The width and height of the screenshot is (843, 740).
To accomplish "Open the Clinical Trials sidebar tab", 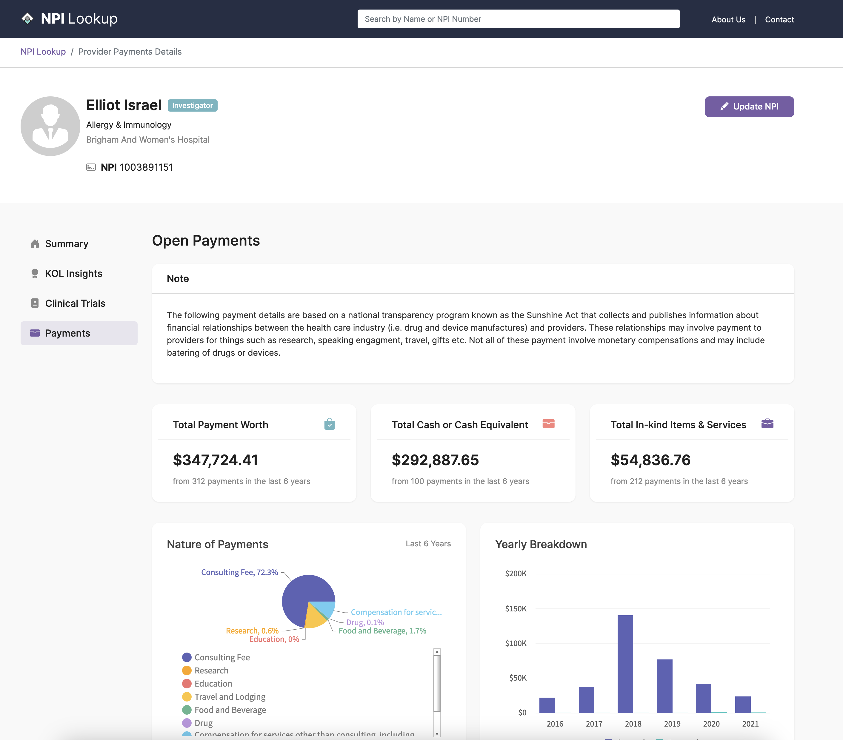I will [75, 303].
